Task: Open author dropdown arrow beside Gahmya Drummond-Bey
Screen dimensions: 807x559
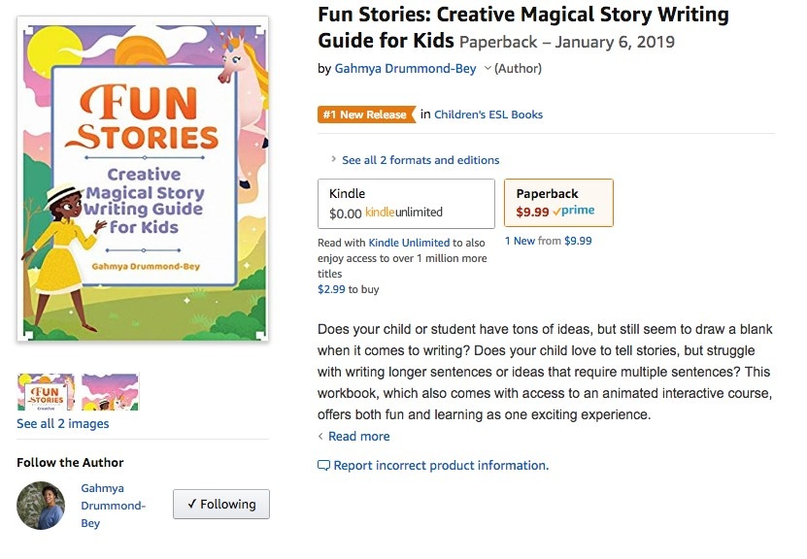Action: (488, 69)
